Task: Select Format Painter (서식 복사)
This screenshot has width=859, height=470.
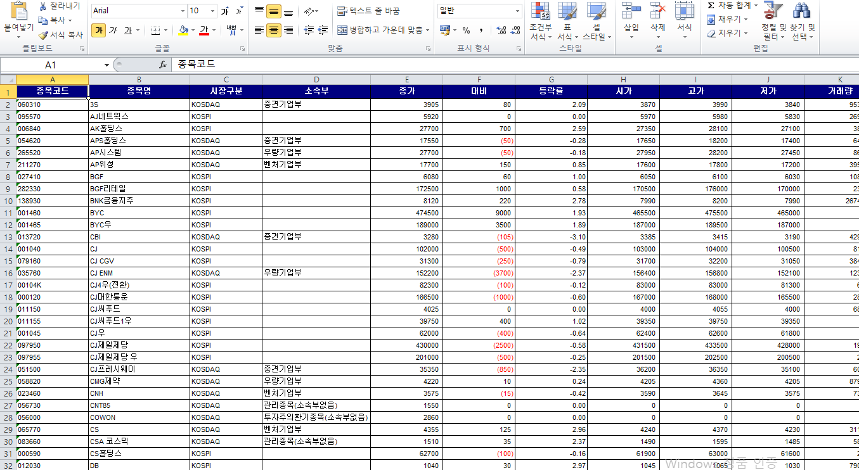Action: [60, 35]
